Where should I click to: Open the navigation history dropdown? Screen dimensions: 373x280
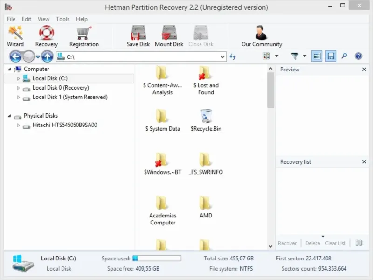pos(38,56)
